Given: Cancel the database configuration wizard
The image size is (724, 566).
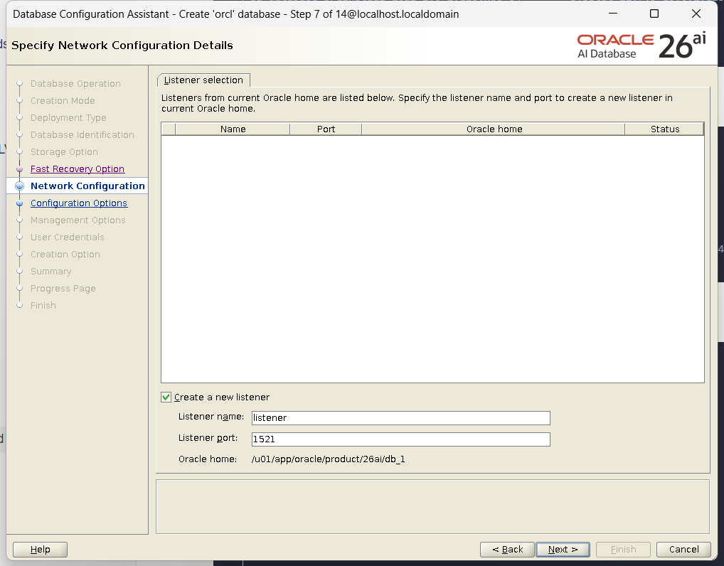Looking at the screenshot, I should coord(683,550).
